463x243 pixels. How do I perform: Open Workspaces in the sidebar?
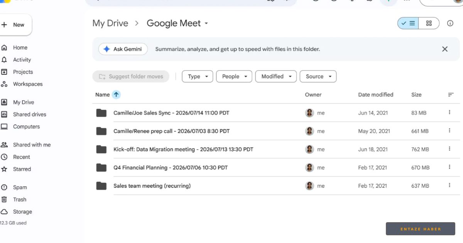pyautogui.click(x=28, y=84)
